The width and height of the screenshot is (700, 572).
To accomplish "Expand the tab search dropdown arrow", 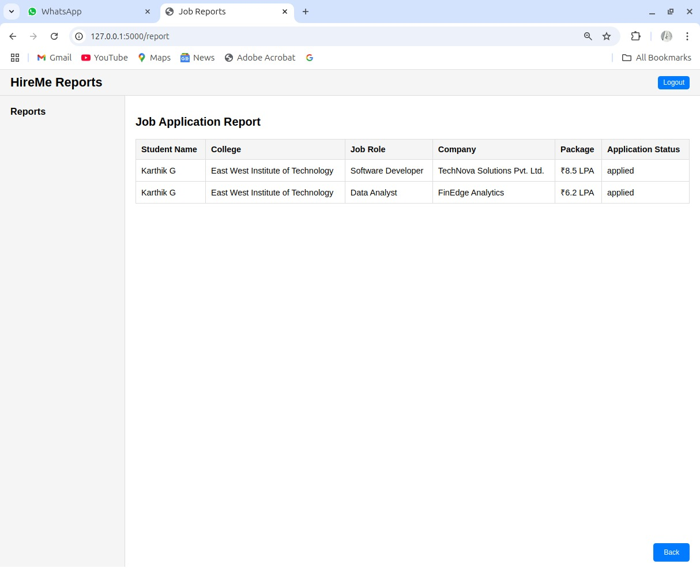I will coord(11,12).
